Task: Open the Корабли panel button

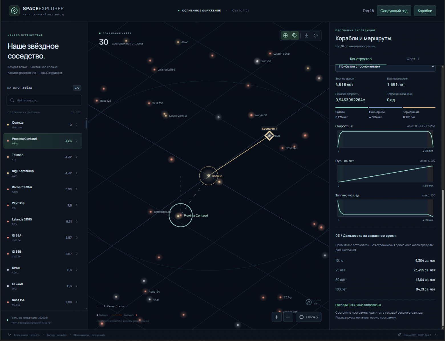Action: point(425,11)
